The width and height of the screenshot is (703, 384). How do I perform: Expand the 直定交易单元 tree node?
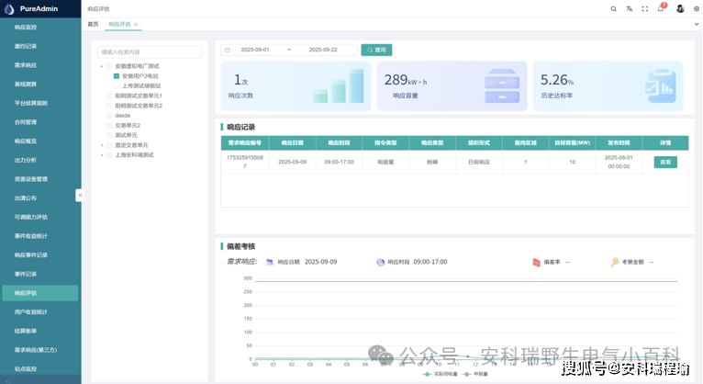[102, 145]
